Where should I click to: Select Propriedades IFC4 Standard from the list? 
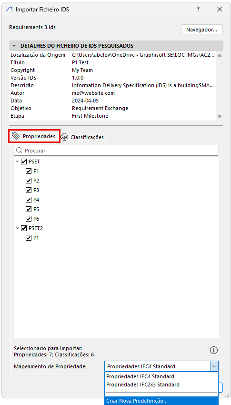(x=161, y=376)
